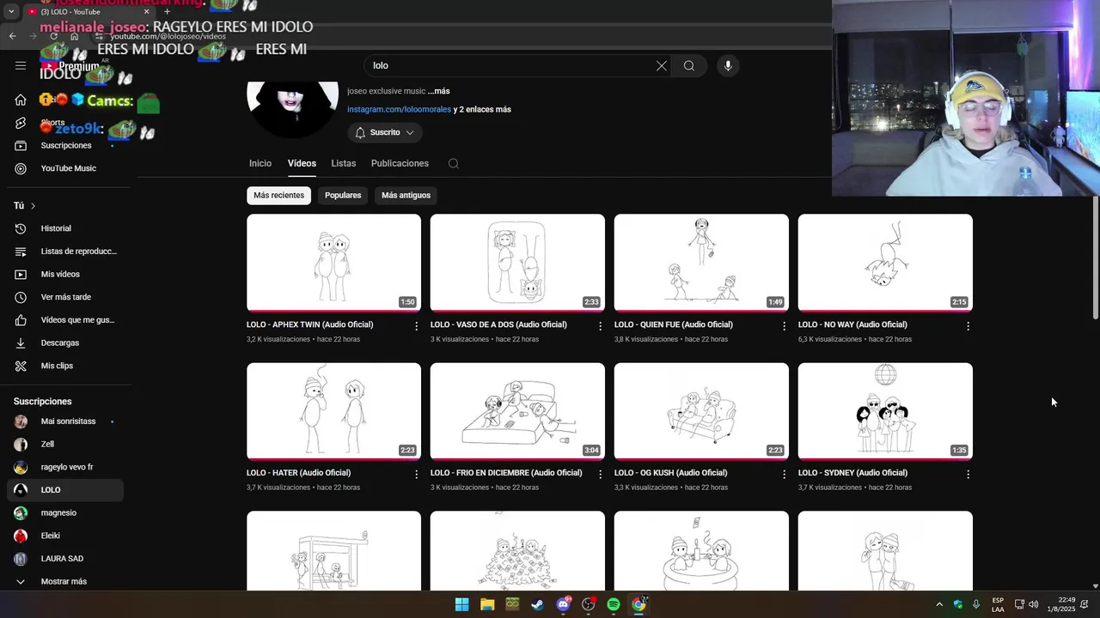The width and height of the screenshot is (1100, 618).
Task: Open Steam from the taskbar
Action: coord(537,604)
